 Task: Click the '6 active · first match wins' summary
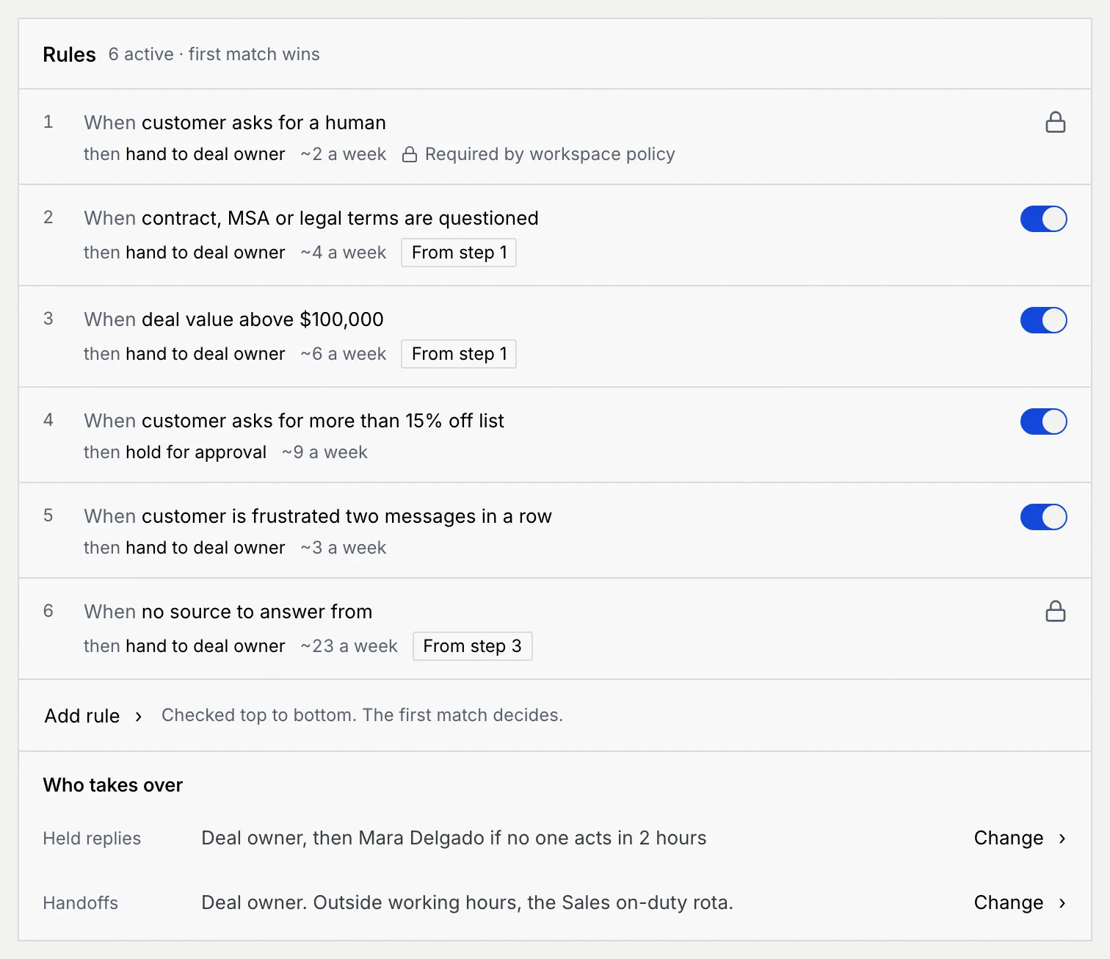(x=214, y=54)
